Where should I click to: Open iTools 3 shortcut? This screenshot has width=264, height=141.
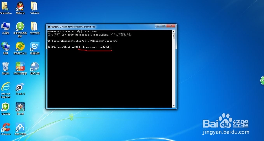click(x=20, y=89)
